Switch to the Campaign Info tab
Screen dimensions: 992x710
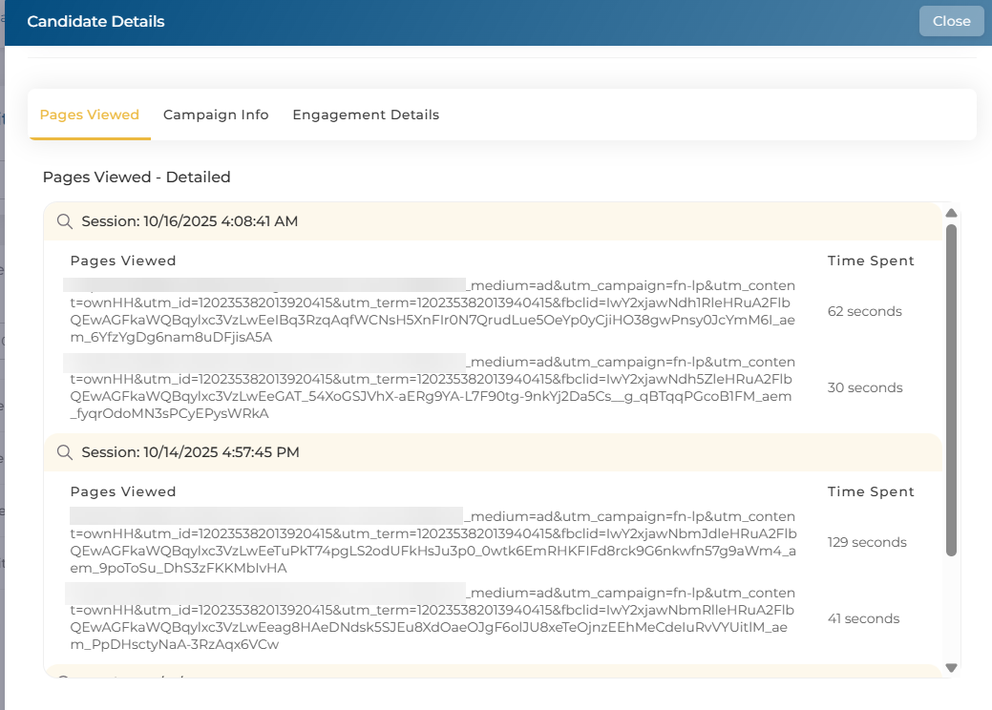[x=216, y=115]
